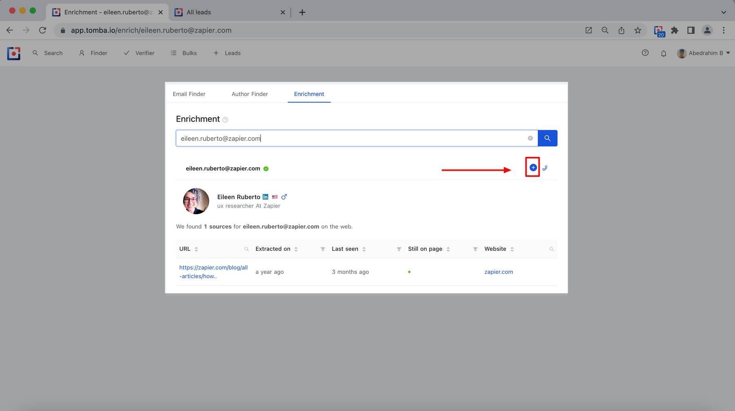Add lead with the blue plus icon
This screenshot has width=735, height=411.
pos(533,168)
